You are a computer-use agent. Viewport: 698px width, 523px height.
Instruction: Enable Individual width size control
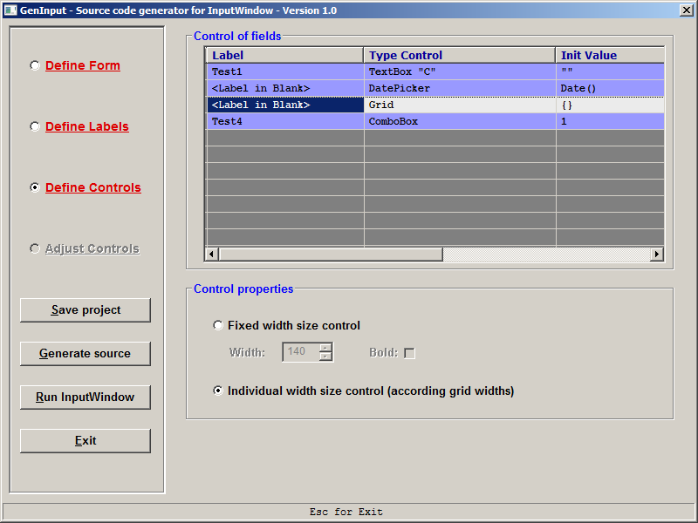point(217,391)
